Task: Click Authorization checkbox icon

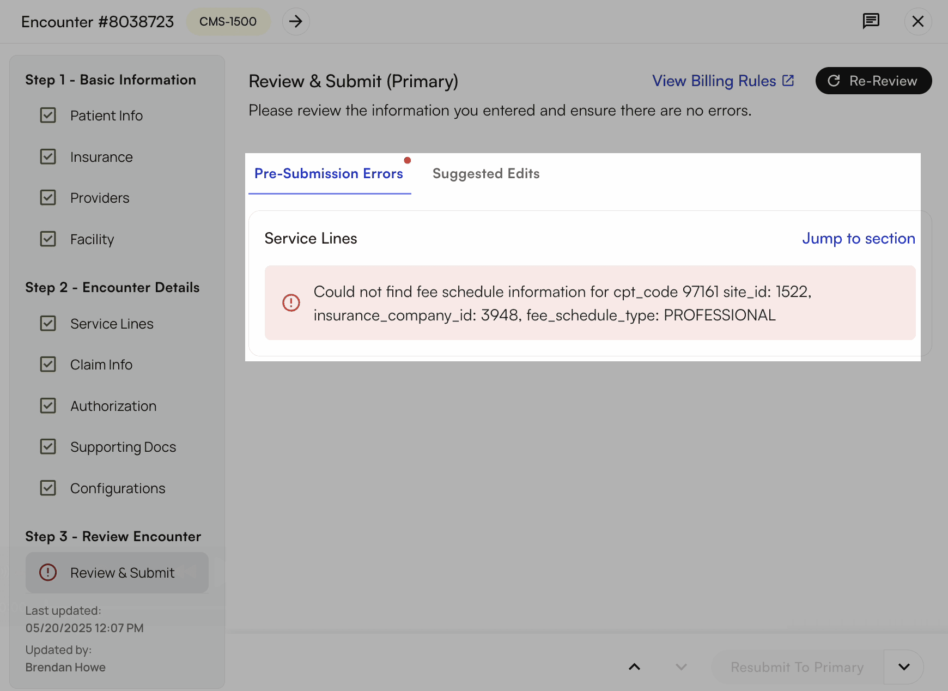Action: click(48, 405)
